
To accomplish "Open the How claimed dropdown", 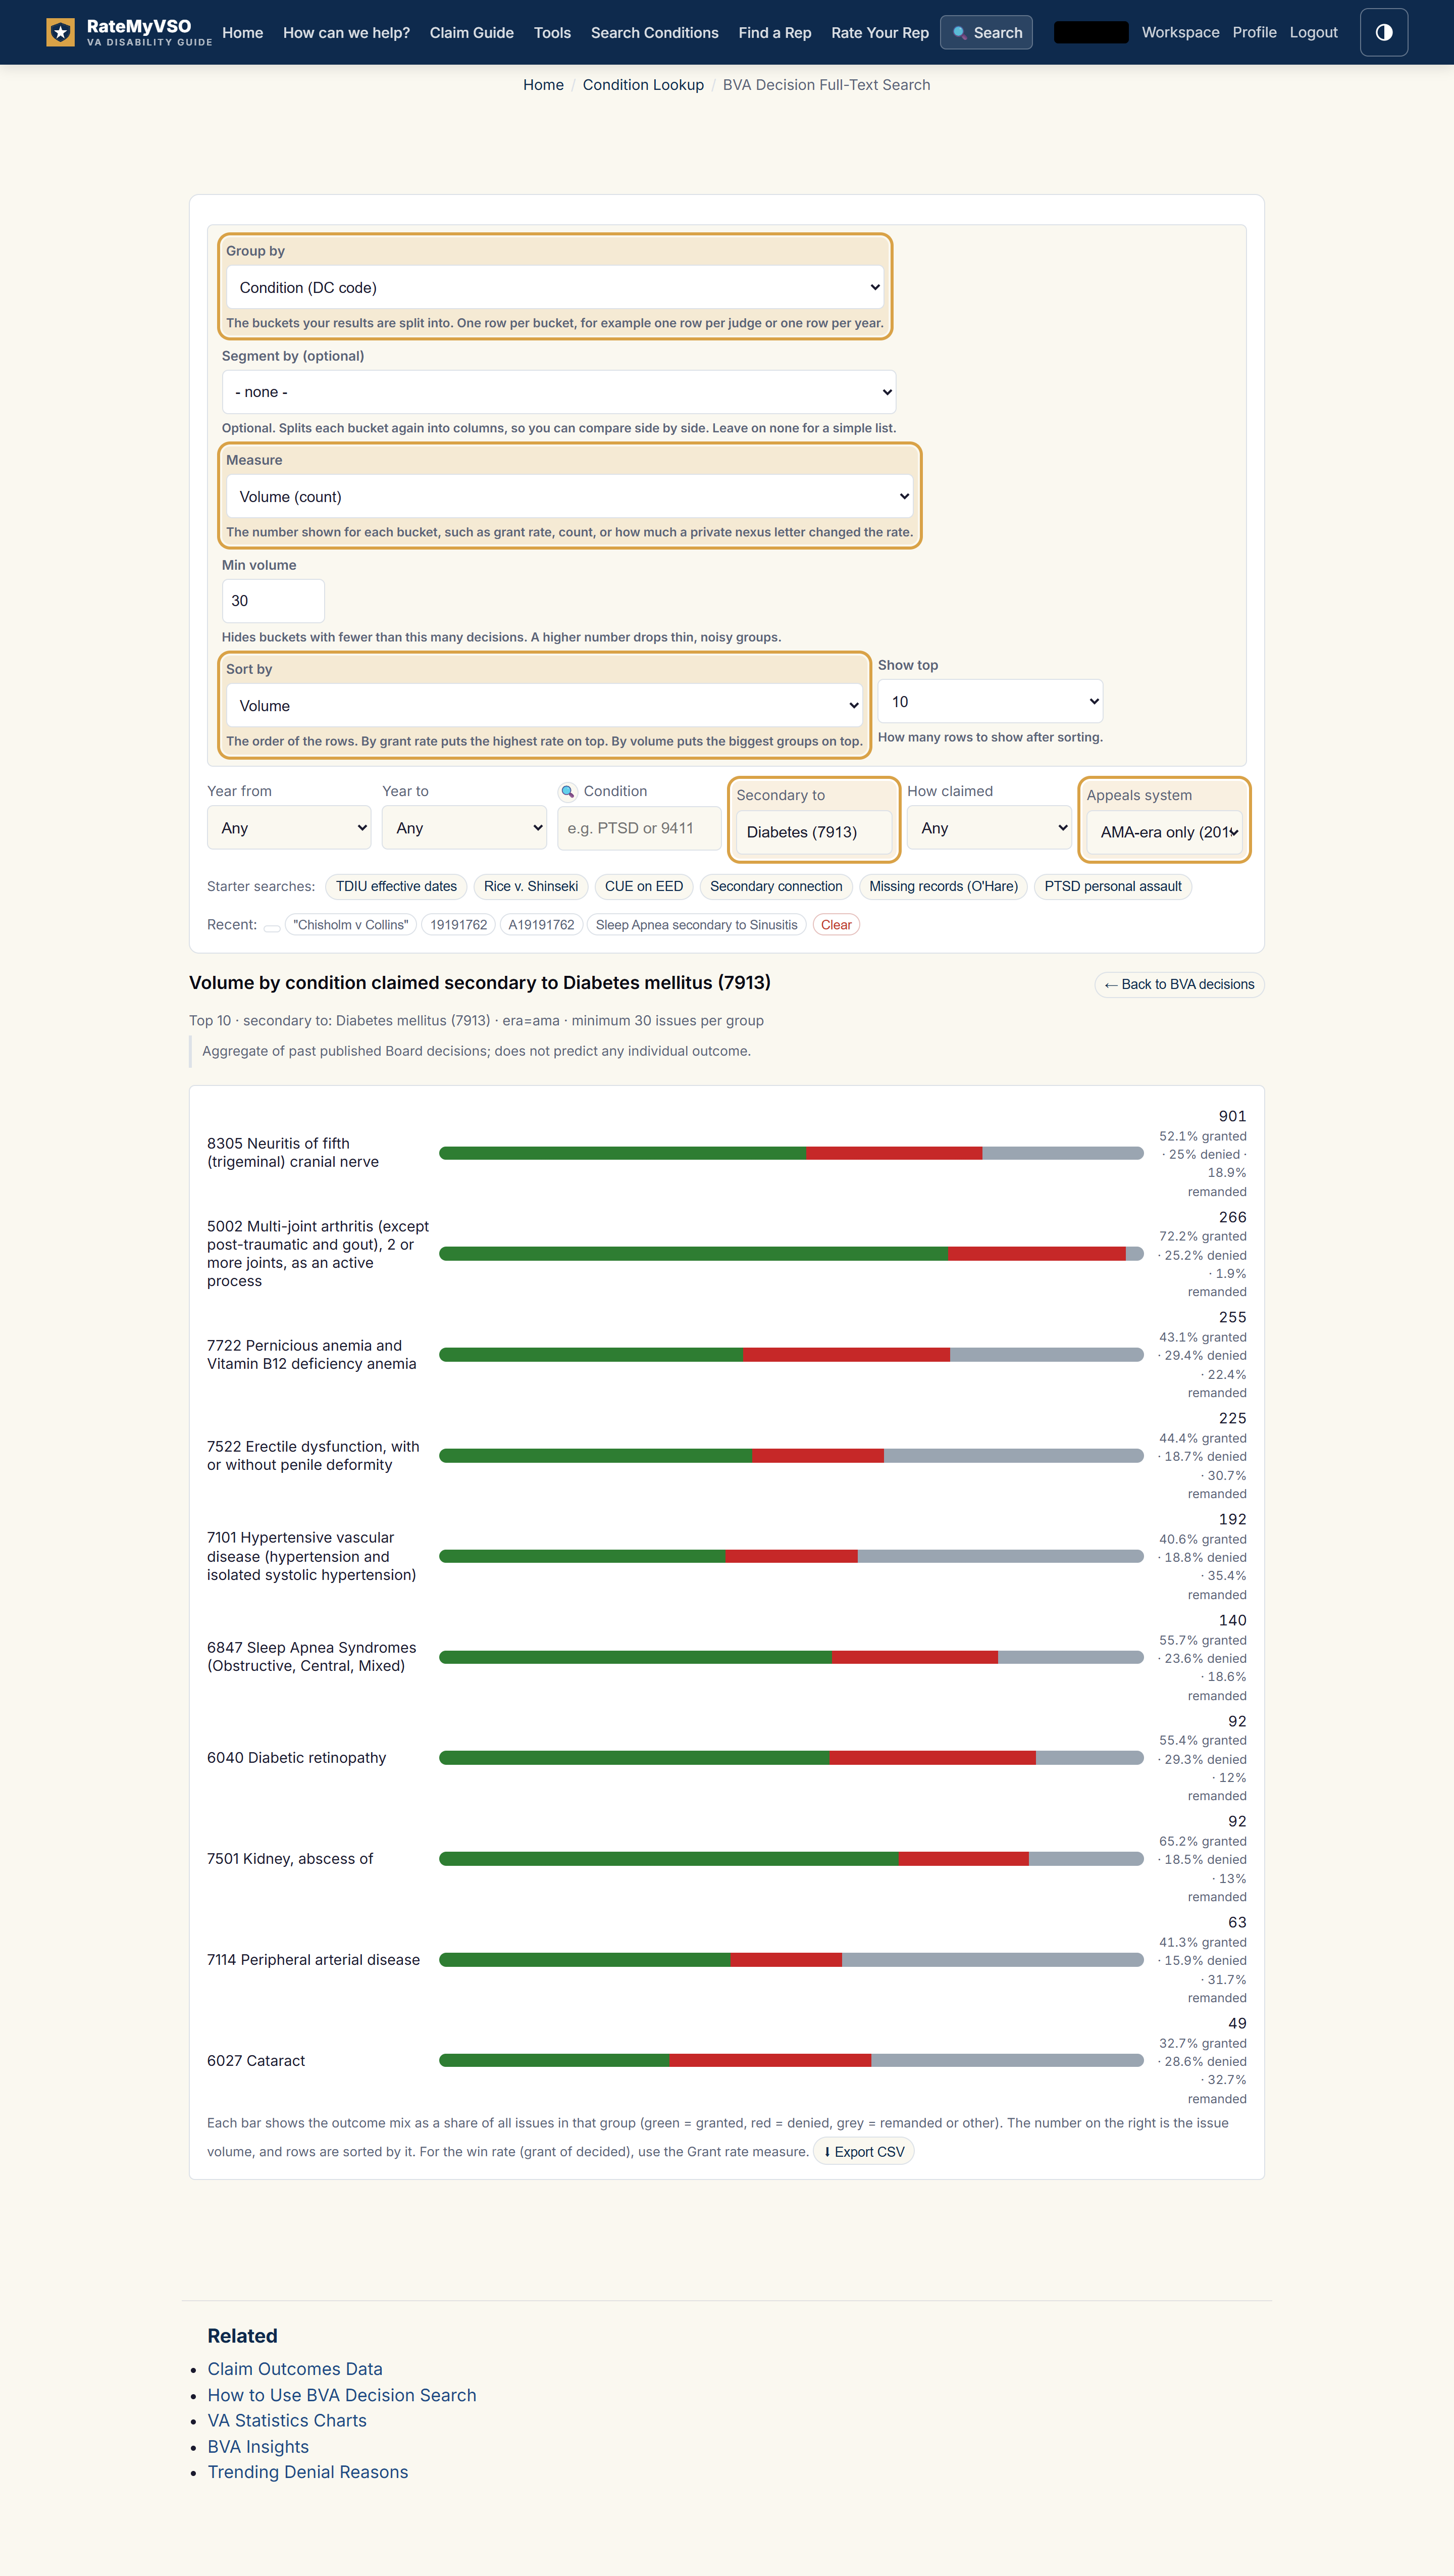I will 990,828.
